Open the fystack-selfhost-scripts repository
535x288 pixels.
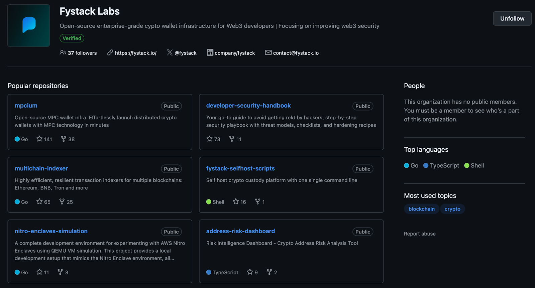(x=240, y=168)
